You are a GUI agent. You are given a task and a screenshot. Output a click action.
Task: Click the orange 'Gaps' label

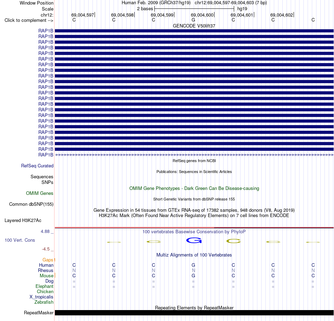48,260
